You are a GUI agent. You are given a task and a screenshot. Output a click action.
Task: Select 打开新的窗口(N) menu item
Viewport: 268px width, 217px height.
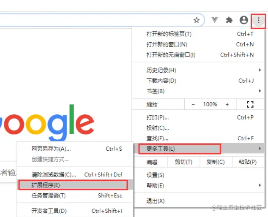[198, 44]
